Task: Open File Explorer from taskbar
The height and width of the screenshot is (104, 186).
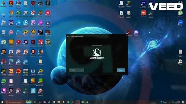Action: 59,102
